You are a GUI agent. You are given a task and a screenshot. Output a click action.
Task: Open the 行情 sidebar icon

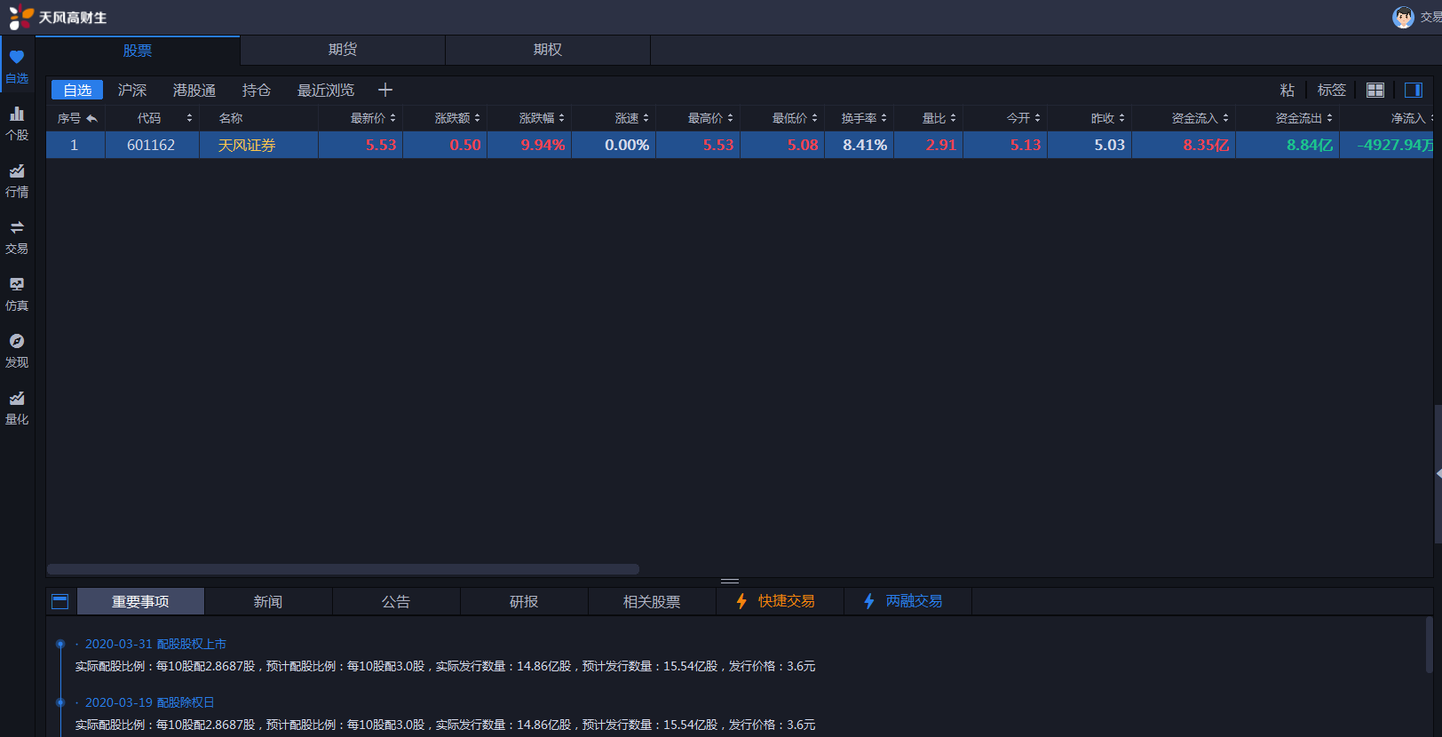pos(17,170)
